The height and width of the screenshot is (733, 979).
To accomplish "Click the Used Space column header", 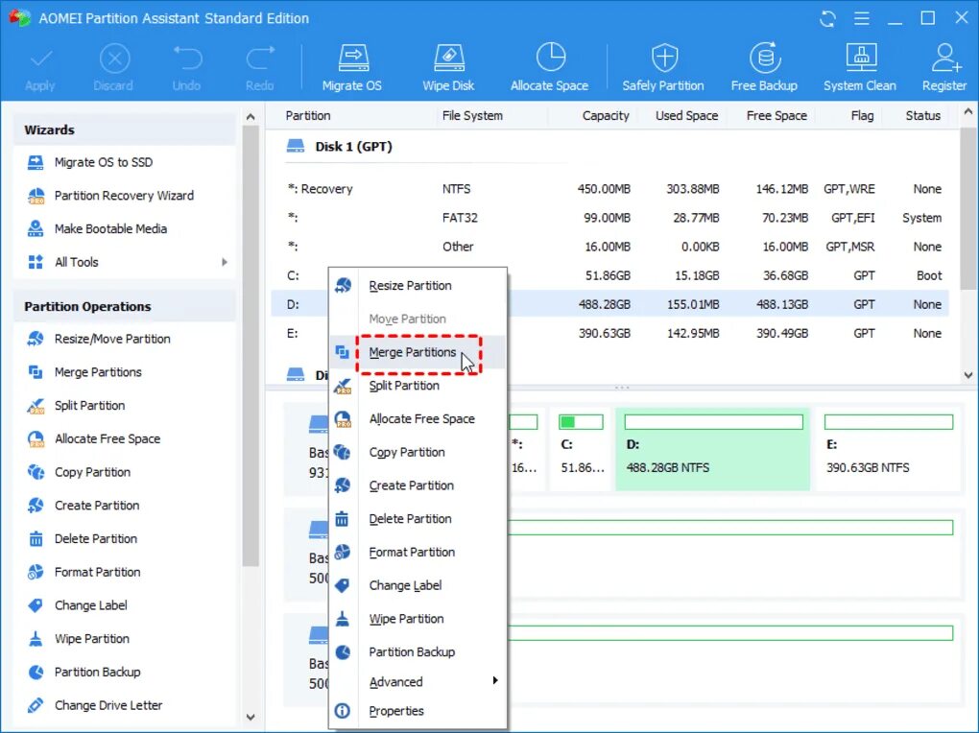I will click(x=686, y=115).
